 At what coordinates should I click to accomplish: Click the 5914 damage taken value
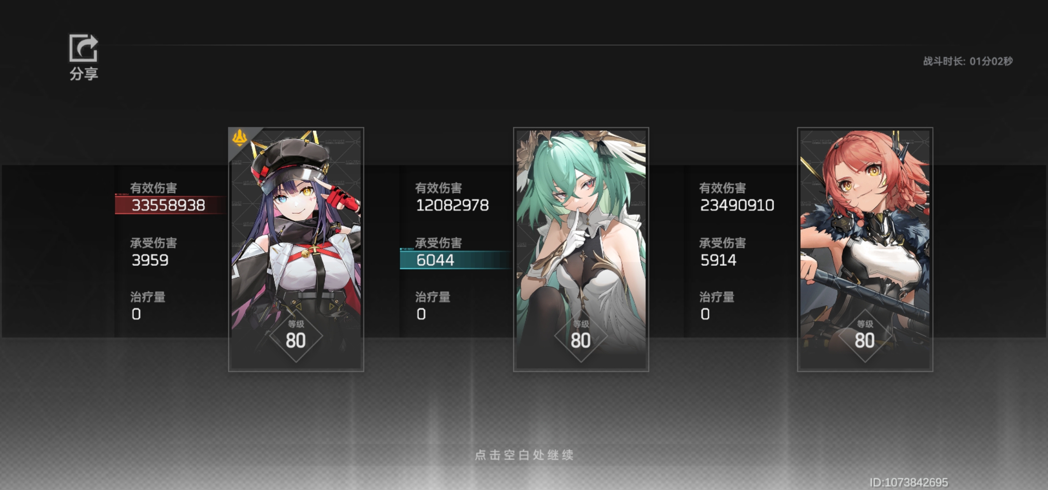[718, 260]
